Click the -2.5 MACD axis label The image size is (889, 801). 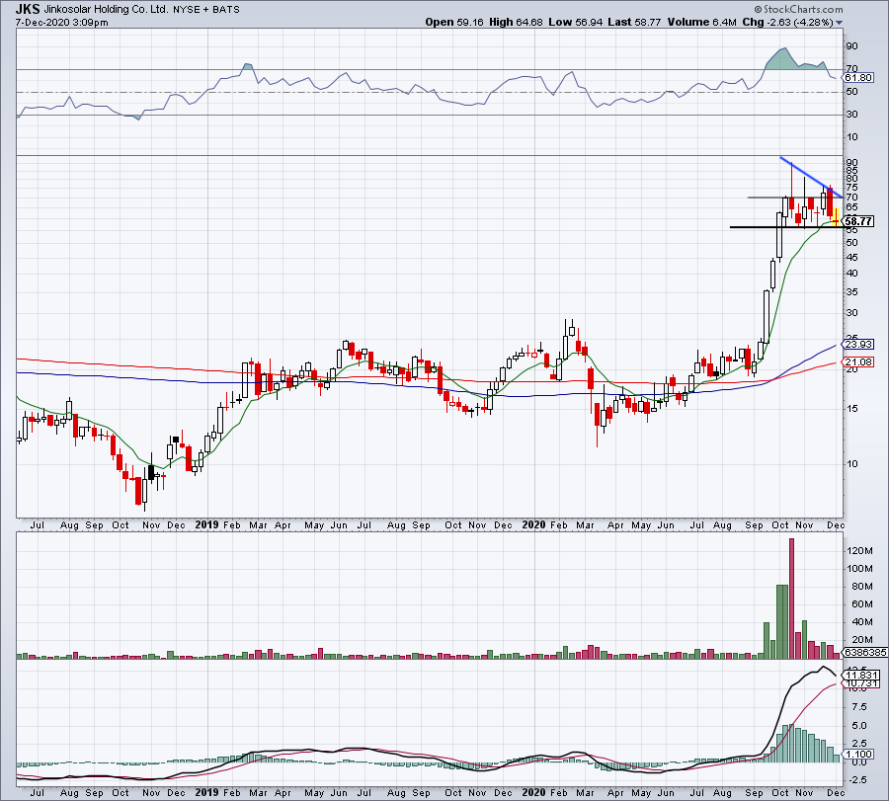[857, 780]
